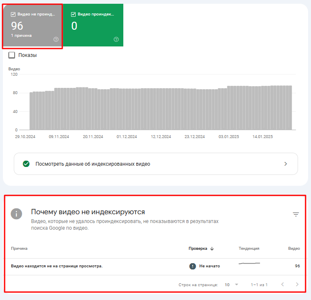Sort by 'Проверка' column arrow
311x300 pixels.
point(212,249)
